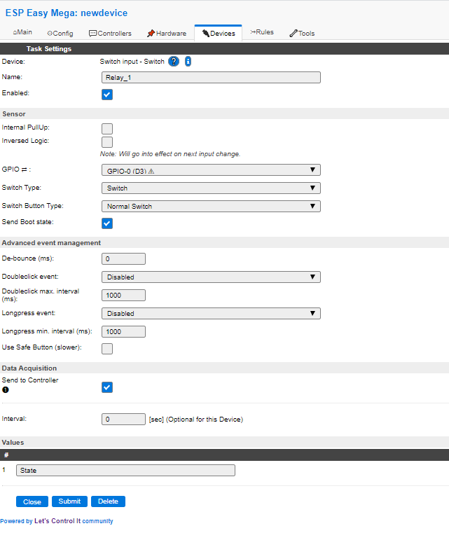Open the Rules tab
This screenshot has height=547, width=449.
pyautogui.click(x=262, y=32)
